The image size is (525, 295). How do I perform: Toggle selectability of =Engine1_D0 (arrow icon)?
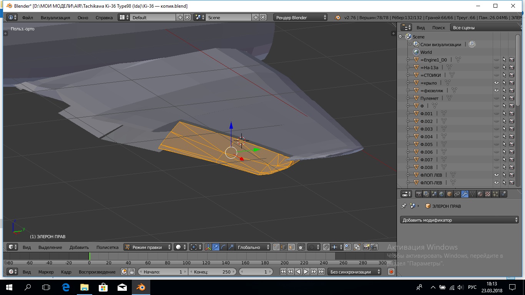[x=504, y=60]
